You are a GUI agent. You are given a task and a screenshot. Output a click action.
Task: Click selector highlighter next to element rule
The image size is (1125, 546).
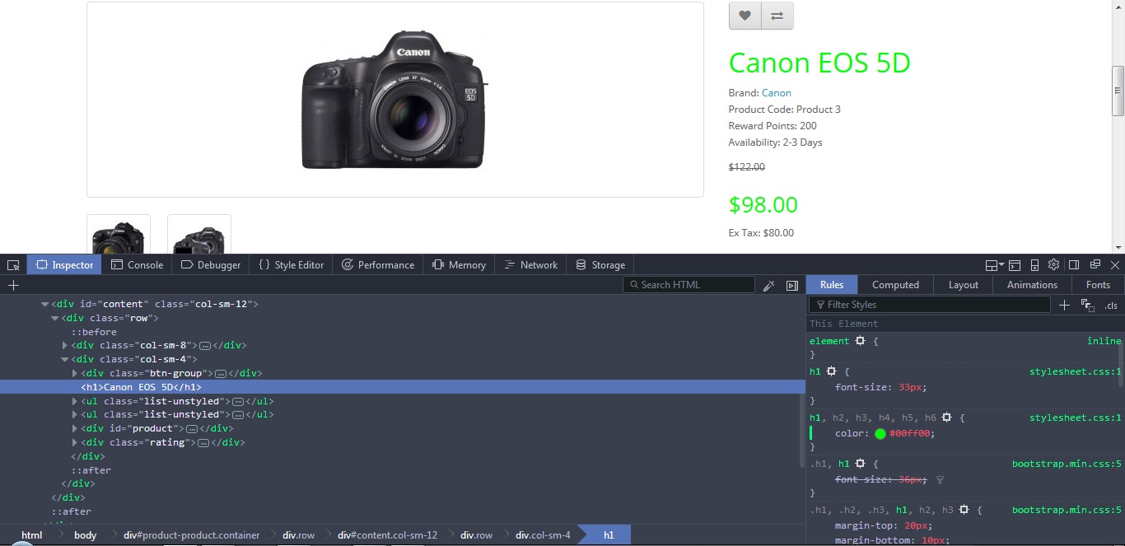860,341
